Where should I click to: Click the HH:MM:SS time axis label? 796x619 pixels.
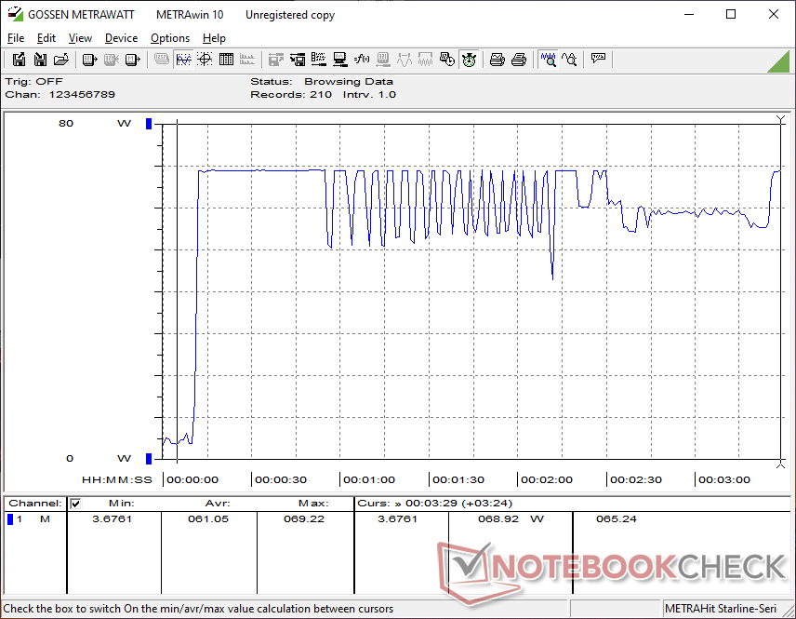coord(116,480)
